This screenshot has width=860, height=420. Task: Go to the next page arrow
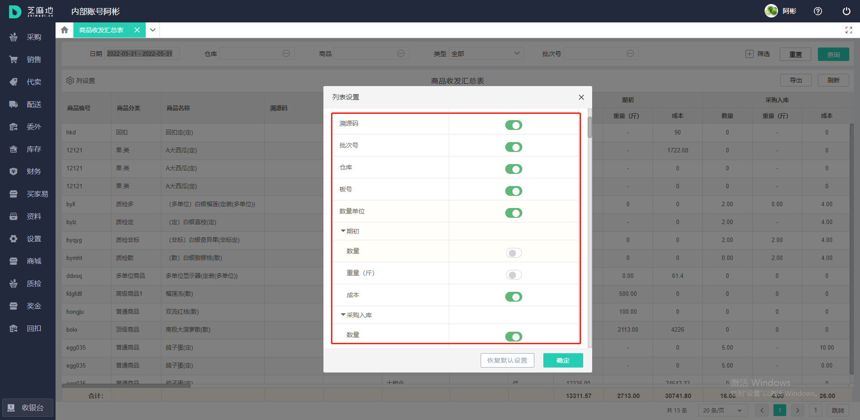797,410
